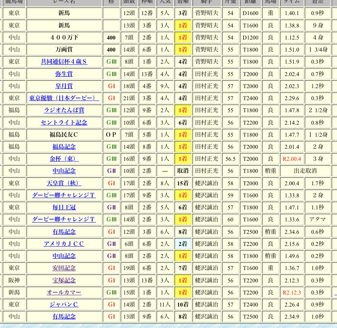337x328 pixels.
Task: Follow the 福島記念 race link
Action: click(64, 146)
